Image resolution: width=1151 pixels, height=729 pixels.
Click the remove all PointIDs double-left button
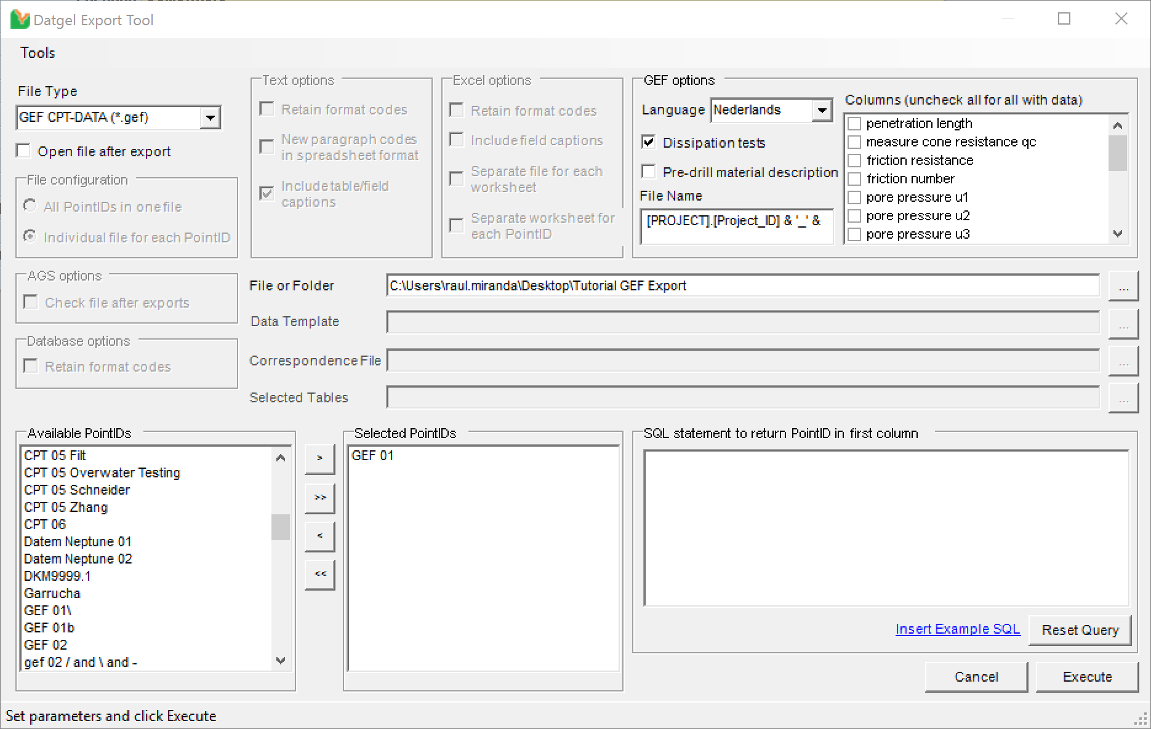tap(319, 575)
